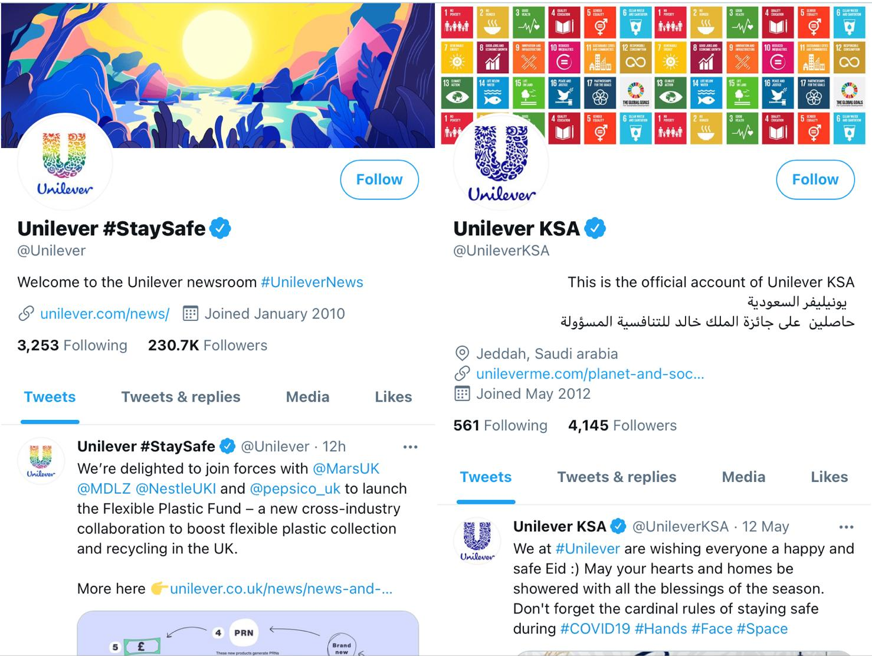View the 230.7K Followers list
The width and height of the screenshot is (872, 656).
coord(208,346)
